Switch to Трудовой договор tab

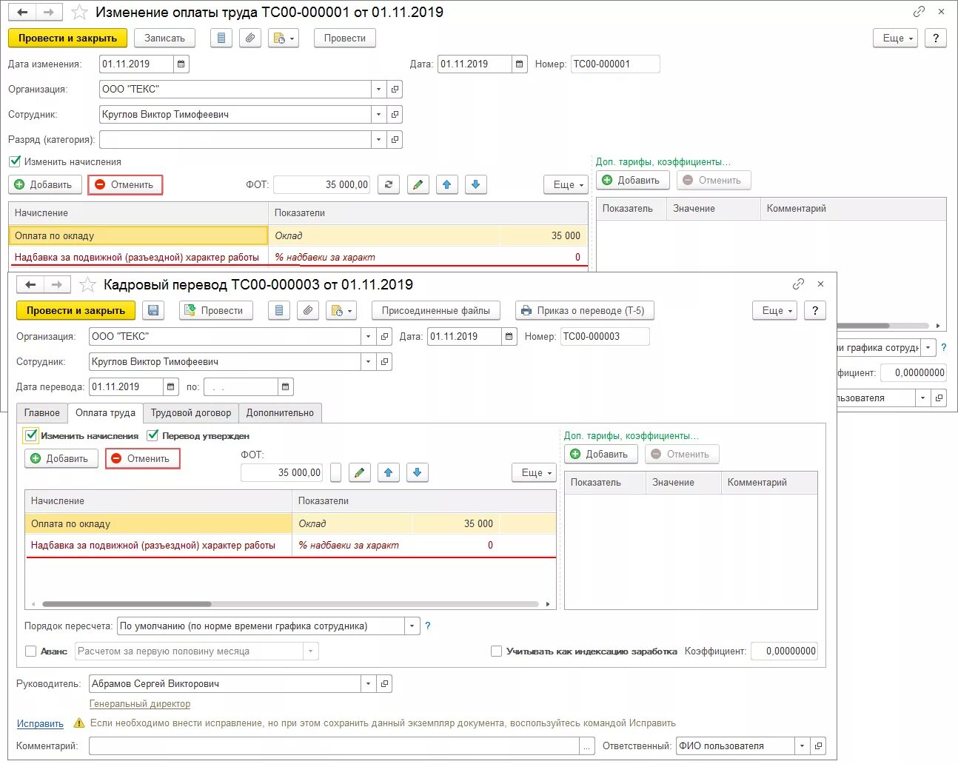point(191,413)
